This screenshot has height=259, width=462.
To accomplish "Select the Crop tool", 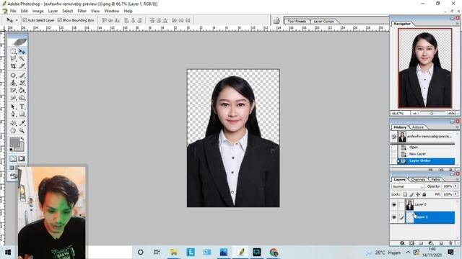I will pyautogui.click(x=13, y=66).
